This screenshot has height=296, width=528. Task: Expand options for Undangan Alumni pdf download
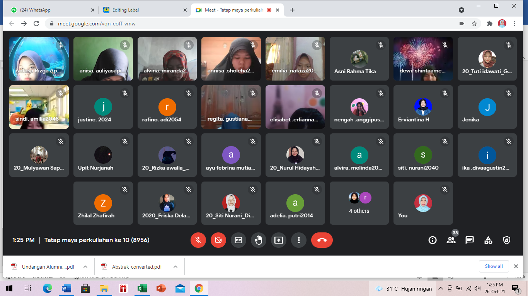click(85, 267)
